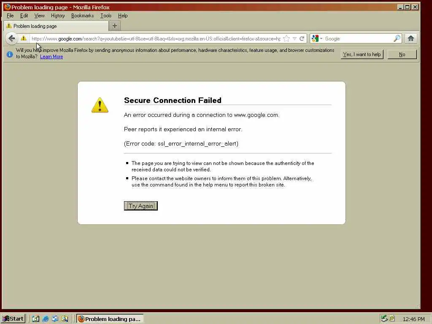Click the 'Secure Connection Failed' heading
This screenshot has height=324, width=432.
[x=173, y=100]
